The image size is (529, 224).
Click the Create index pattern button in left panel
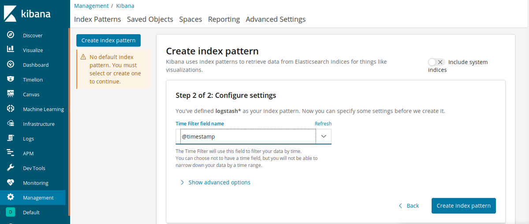108,40
